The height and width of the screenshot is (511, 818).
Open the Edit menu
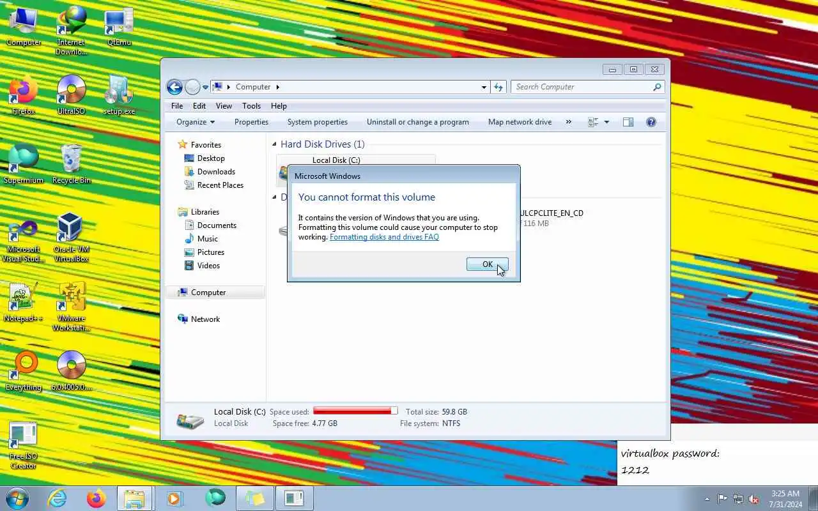click(199, 106)
